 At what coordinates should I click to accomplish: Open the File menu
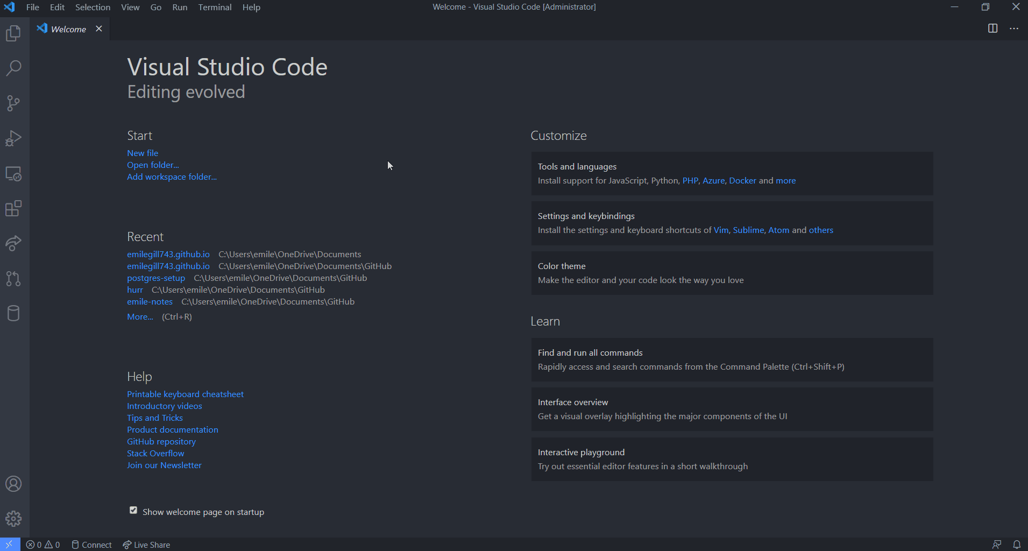tap(33, 7)
